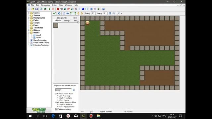
Task: Open extension packages green plus icon
Action: pos(99,9)
